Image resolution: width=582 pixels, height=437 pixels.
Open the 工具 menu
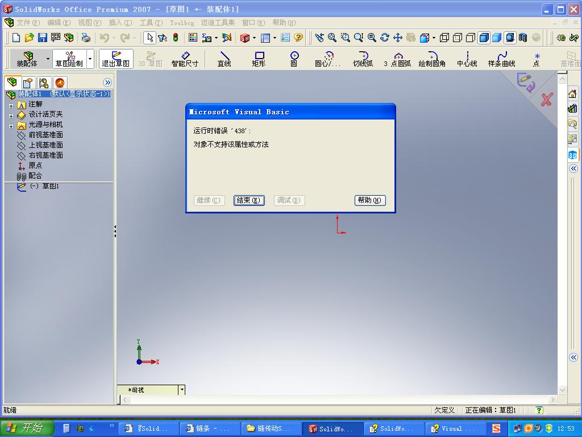[151, 23]
